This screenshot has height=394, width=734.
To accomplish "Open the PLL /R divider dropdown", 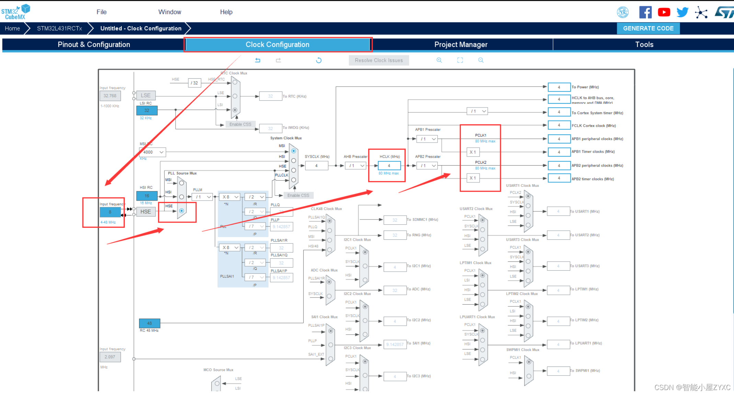I will (x=255, y=197).
